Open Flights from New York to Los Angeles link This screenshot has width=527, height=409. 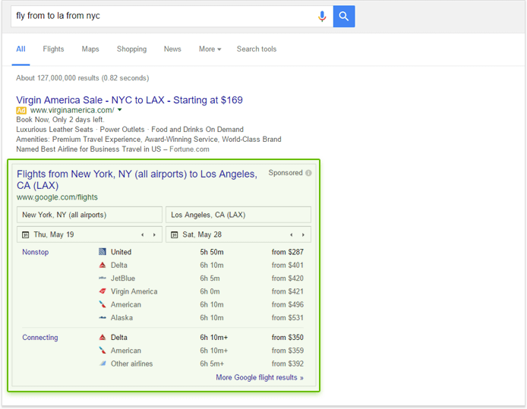137,180
